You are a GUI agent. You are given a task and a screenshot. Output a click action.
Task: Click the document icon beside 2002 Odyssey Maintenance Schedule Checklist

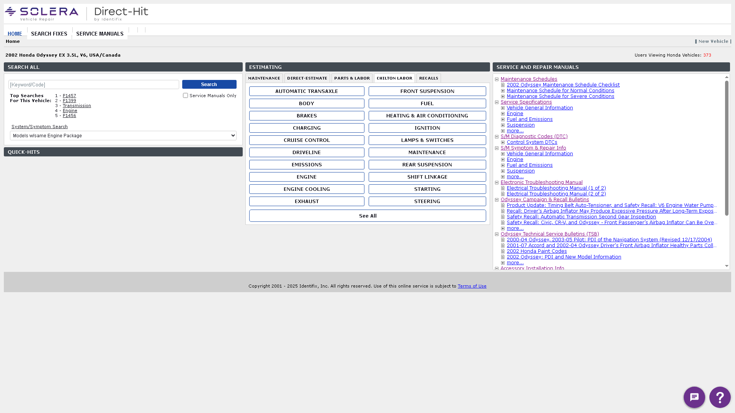point(503,85)
